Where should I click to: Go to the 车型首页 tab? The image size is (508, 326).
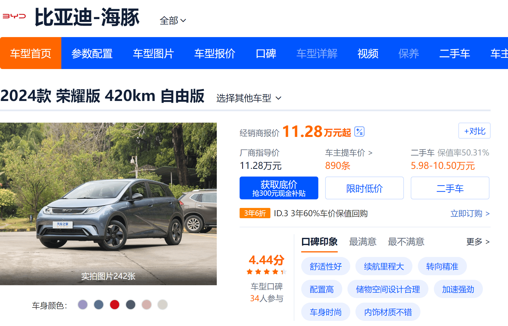[x=31, y=53]
